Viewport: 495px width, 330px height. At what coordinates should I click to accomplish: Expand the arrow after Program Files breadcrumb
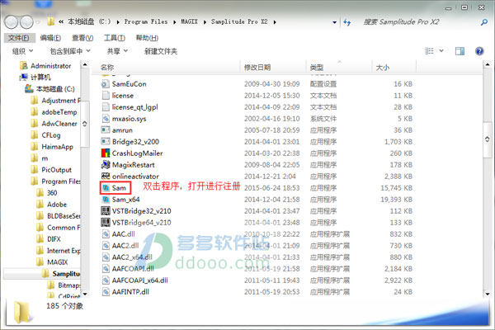coord(175,22)
